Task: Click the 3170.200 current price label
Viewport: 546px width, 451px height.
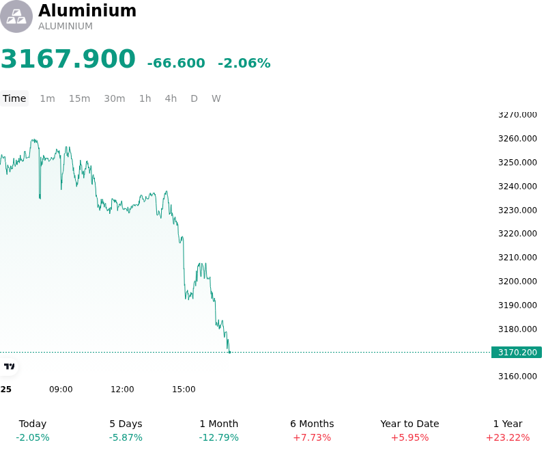Action: [x=517, y=353]
